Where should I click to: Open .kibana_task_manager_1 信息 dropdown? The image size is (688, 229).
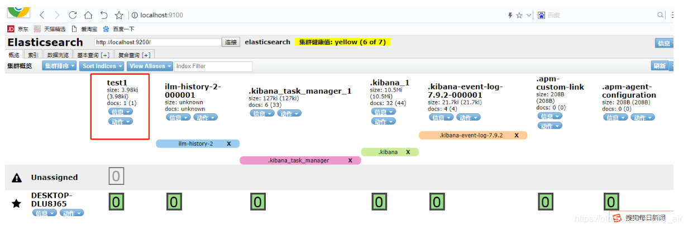coord(261,113)
